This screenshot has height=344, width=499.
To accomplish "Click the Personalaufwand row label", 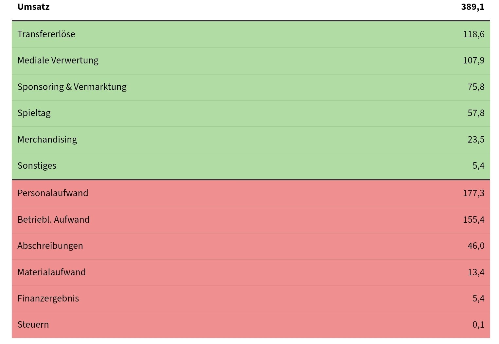I will tap(53, 193).
